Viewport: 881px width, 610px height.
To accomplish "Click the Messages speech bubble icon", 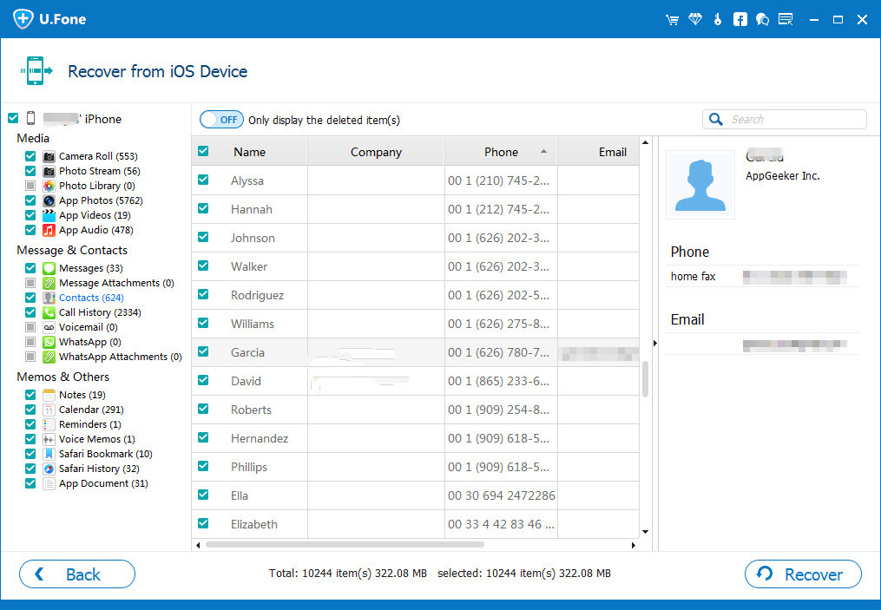I will [49, 268].
